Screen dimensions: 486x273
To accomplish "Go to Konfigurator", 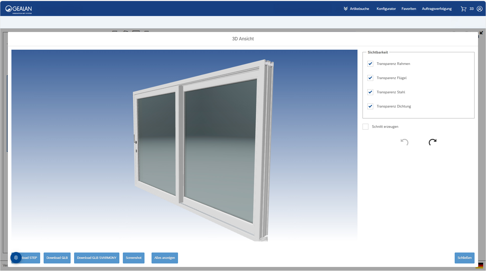I will coord(386,9).
